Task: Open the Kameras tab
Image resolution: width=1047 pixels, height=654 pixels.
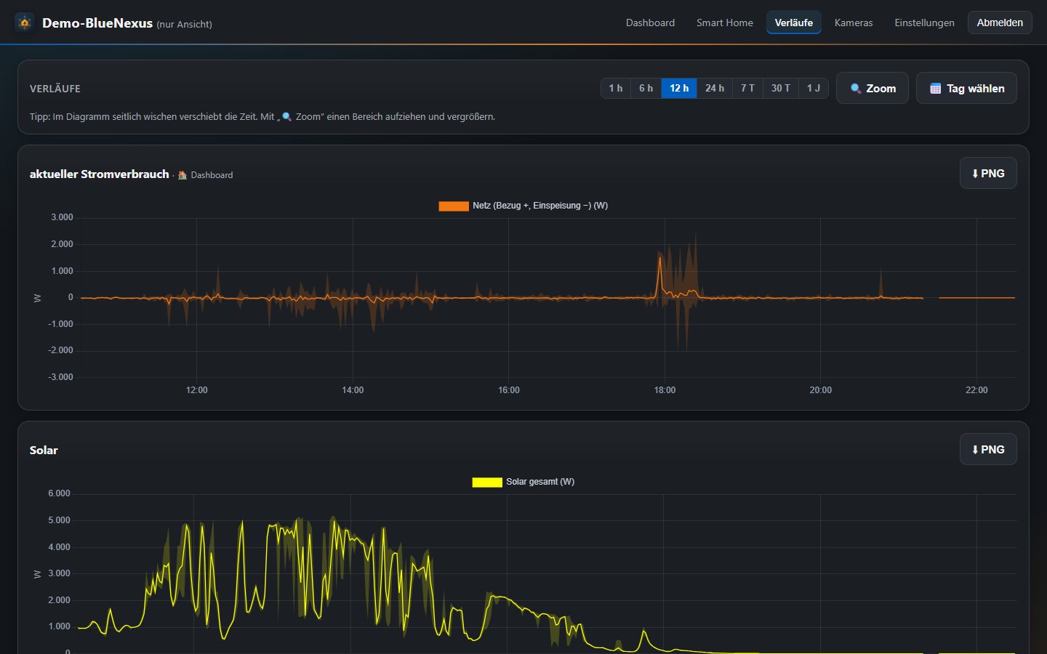Action: coord(854,23)
